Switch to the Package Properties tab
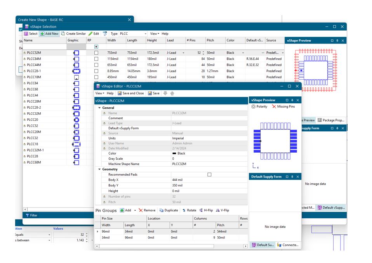 click(330, 120)
